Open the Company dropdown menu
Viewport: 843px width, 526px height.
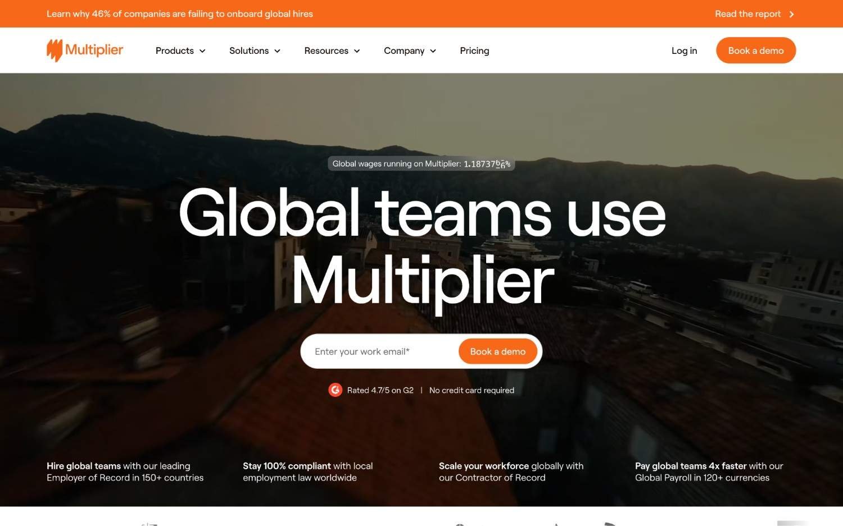click(410, 51)
